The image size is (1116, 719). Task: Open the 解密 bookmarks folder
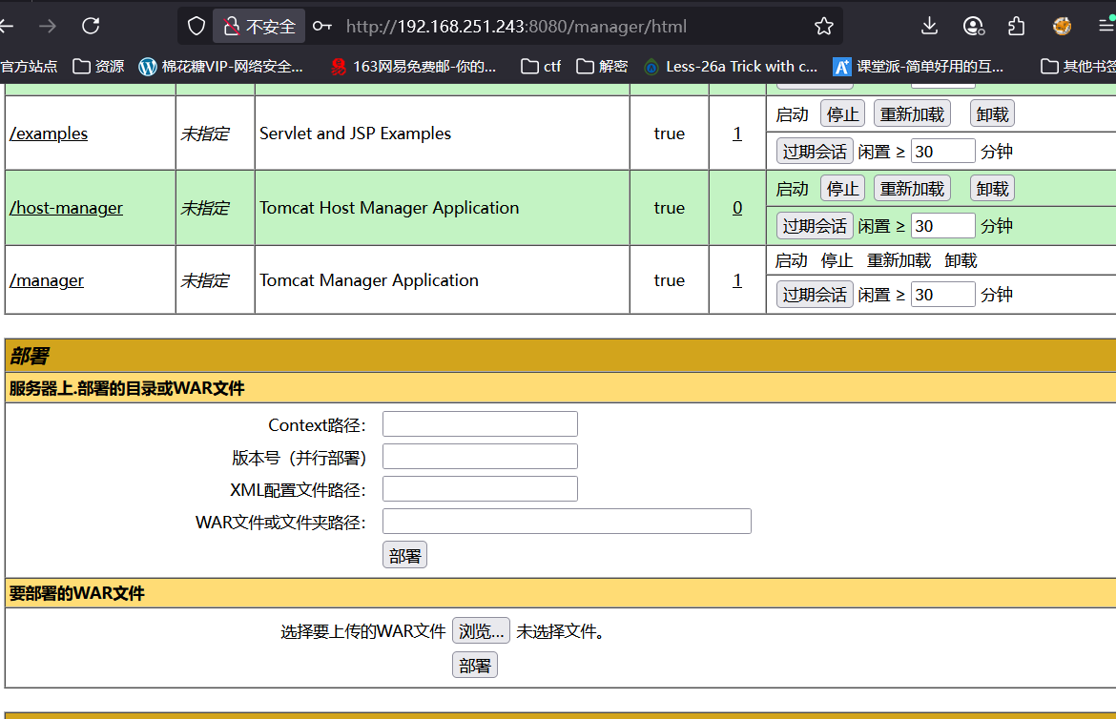tap(602, 66)
